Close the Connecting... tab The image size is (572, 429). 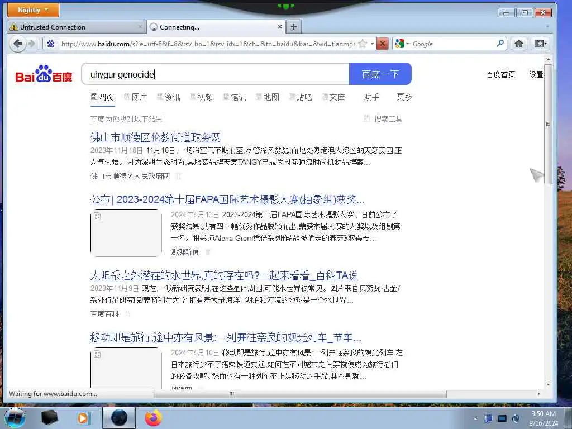[279, 27]
